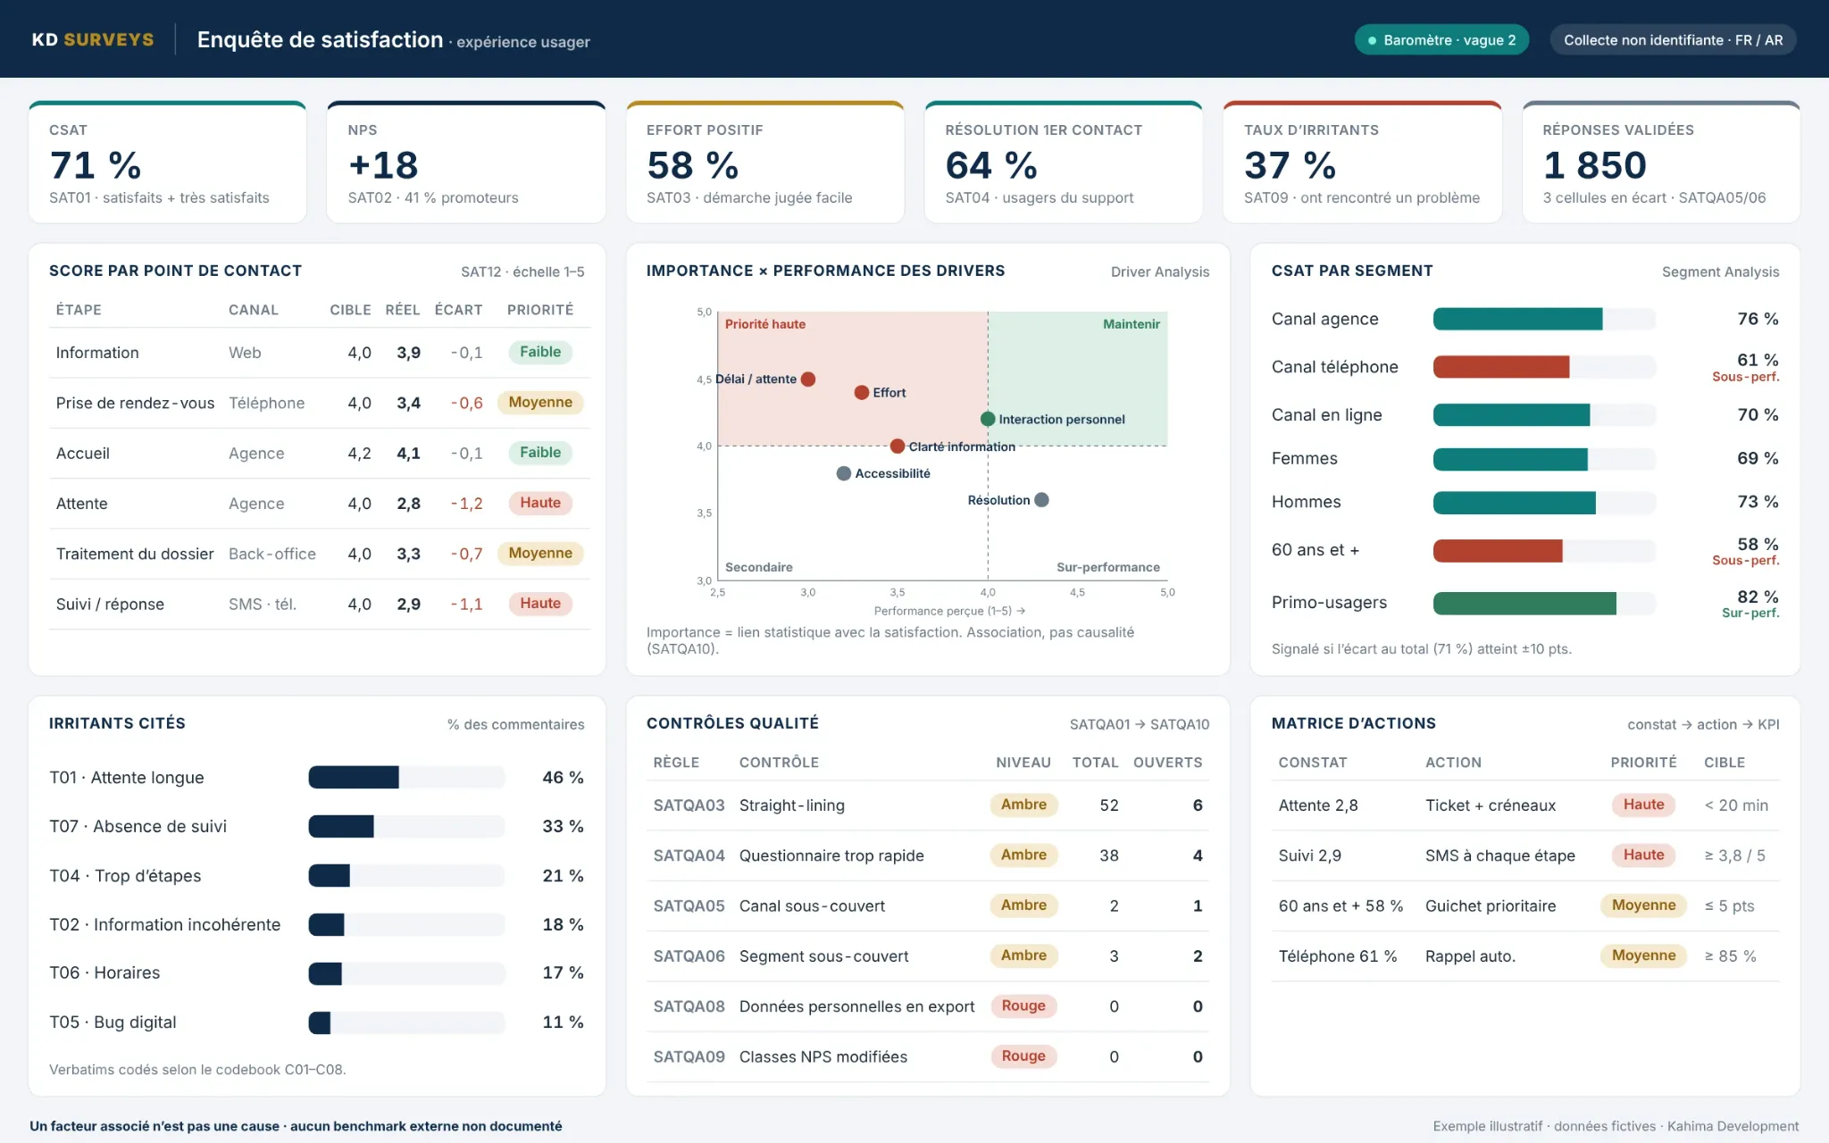Click the KD SURVEYS logo
1829x1143 pixels.
point(93,39)
